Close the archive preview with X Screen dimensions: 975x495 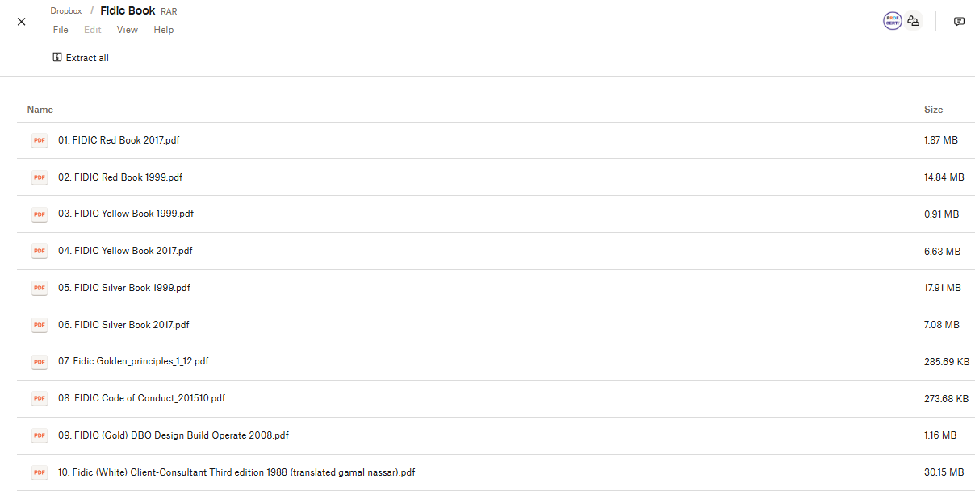[22, 22]
